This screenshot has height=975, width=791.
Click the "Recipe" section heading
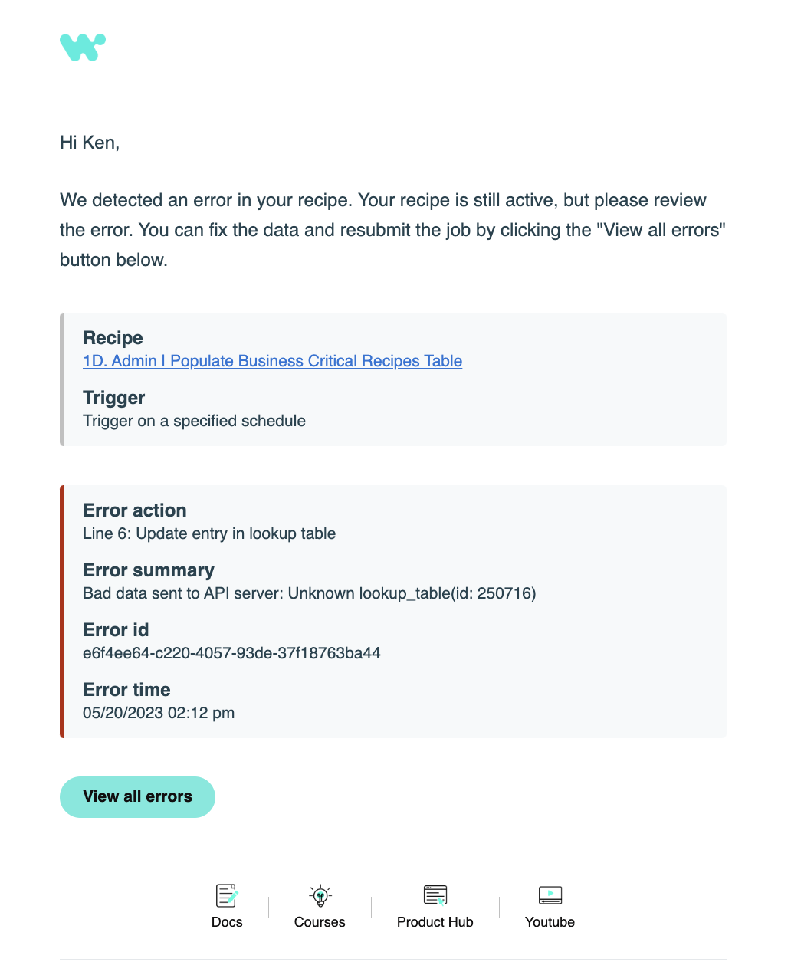[113, 338]
